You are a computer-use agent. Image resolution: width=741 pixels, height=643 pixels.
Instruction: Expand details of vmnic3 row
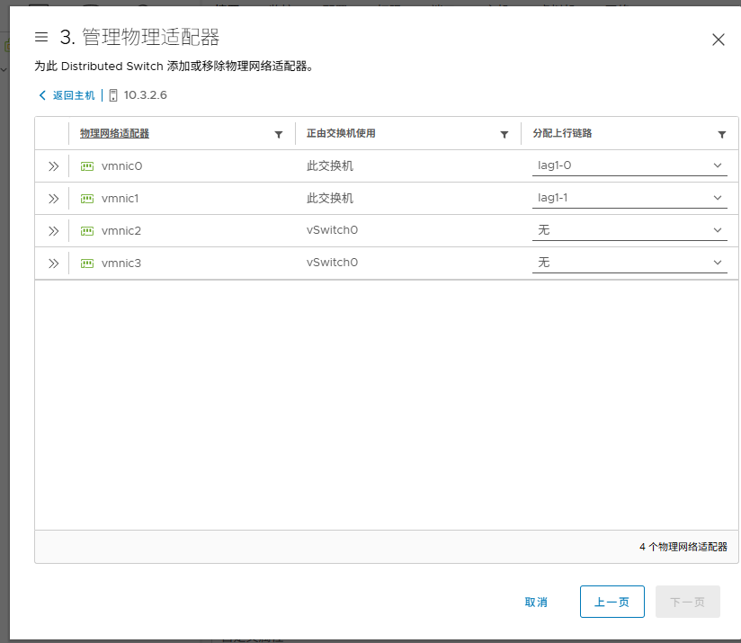pos(53,263)
